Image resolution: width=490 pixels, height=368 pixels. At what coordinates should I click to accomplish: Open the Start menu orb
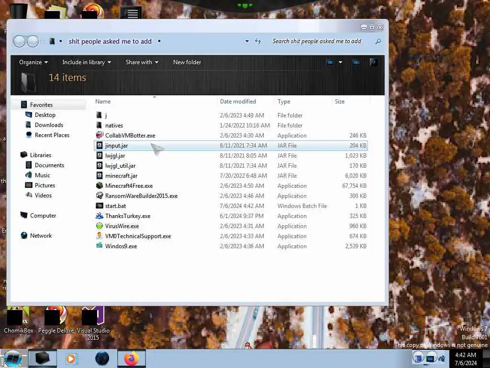pyautogui.click(x=12, y=358)
